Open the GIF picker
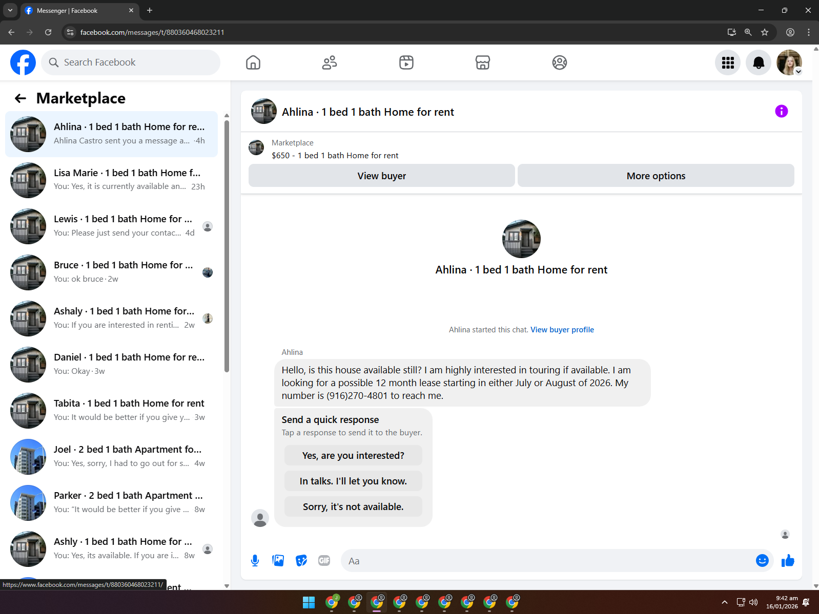 tap(324, 561)
